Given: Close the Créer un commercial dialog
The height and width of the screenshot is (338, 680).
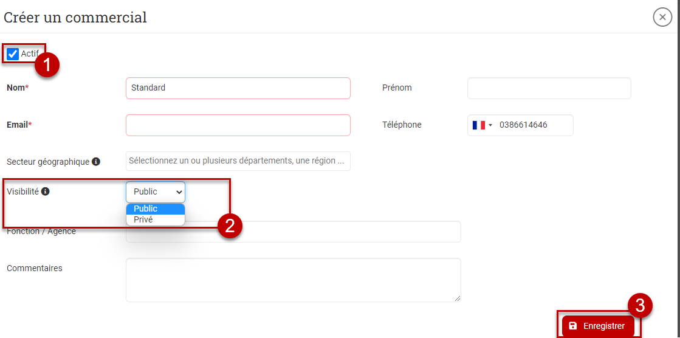Looking at the screenshot, I should [x=662, y=17].
